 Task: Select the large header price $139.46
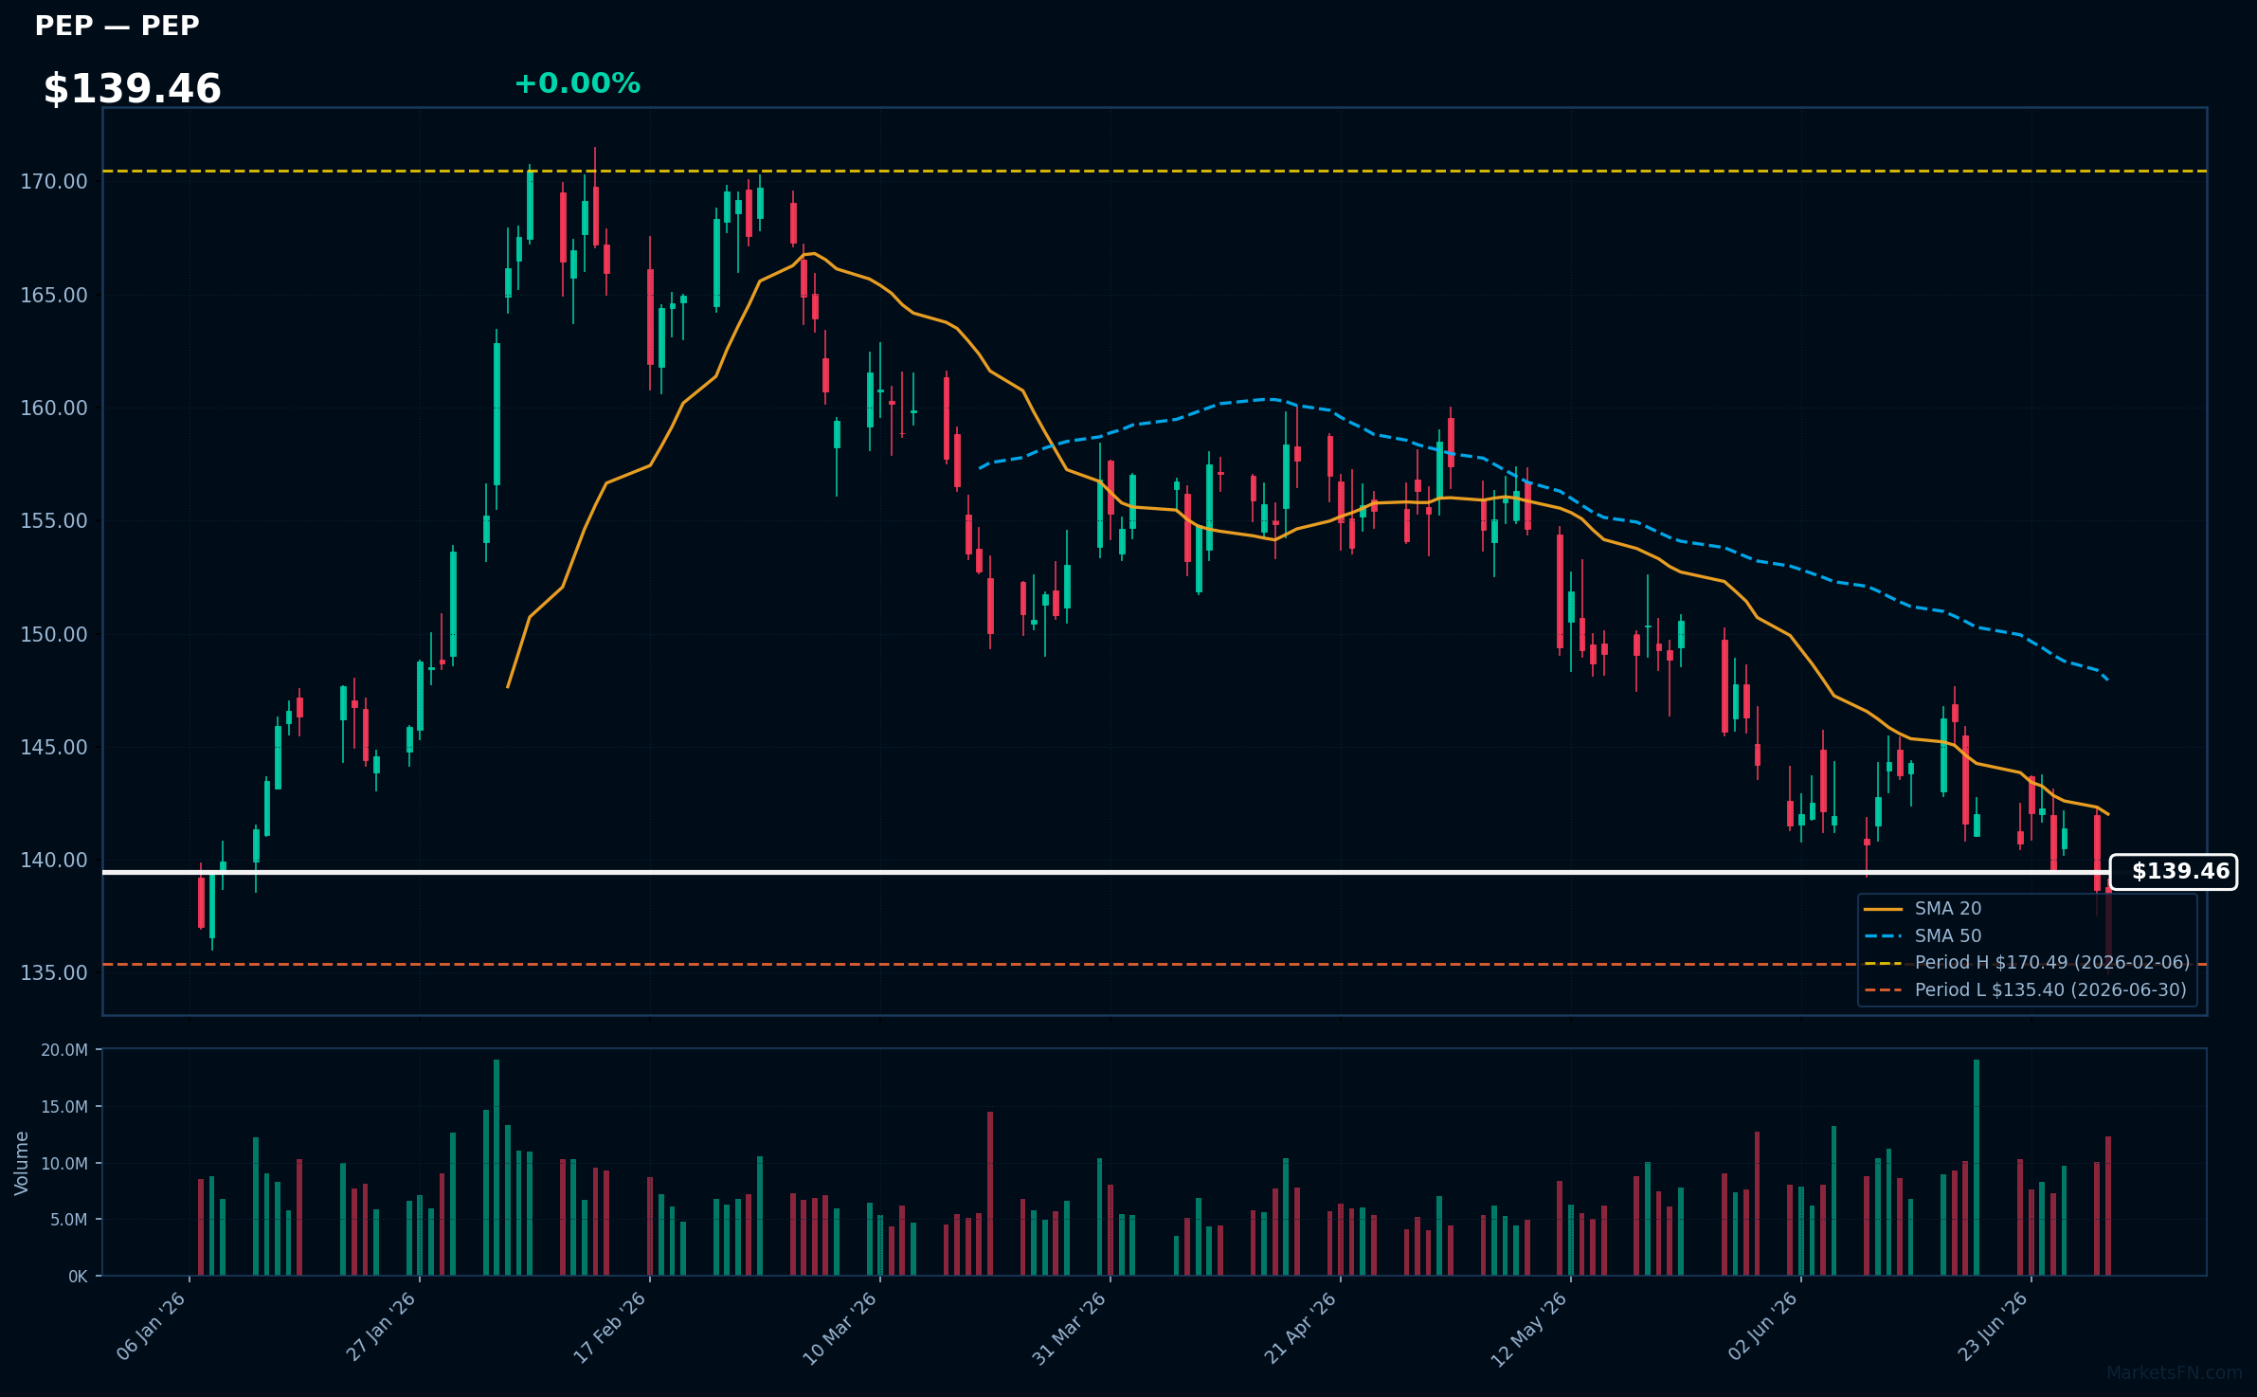coord(133,89)
